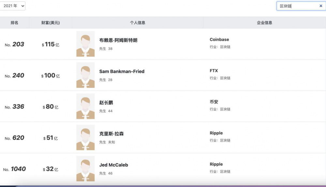Screen dimensions: 326x187
Task: Click the 企业信息 column header
Action: click(264, 23)
